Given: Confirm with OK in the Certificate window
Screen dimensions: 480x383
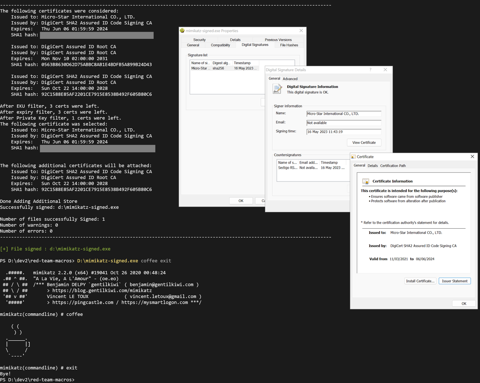Looking at the screenshot, I should (464, 303).
